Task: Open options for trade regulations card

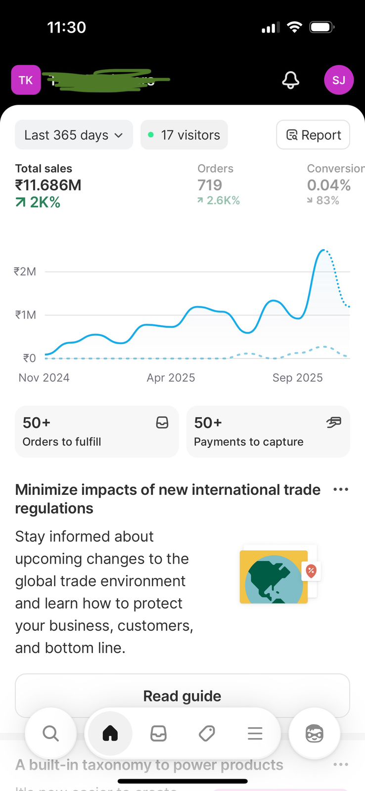Action: (x=341, y=489)
